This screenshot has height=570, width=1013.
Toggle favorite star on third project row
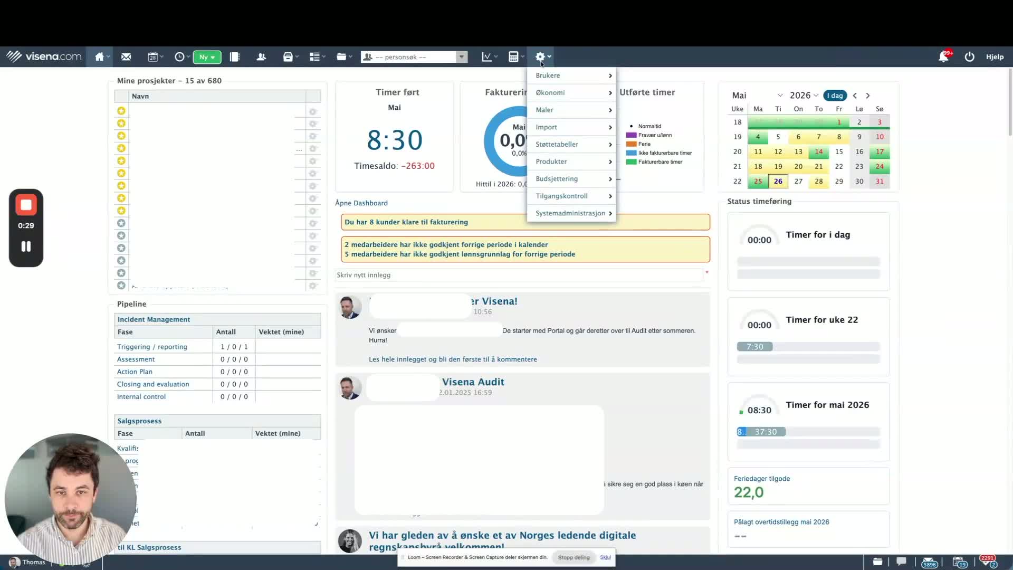121,136
